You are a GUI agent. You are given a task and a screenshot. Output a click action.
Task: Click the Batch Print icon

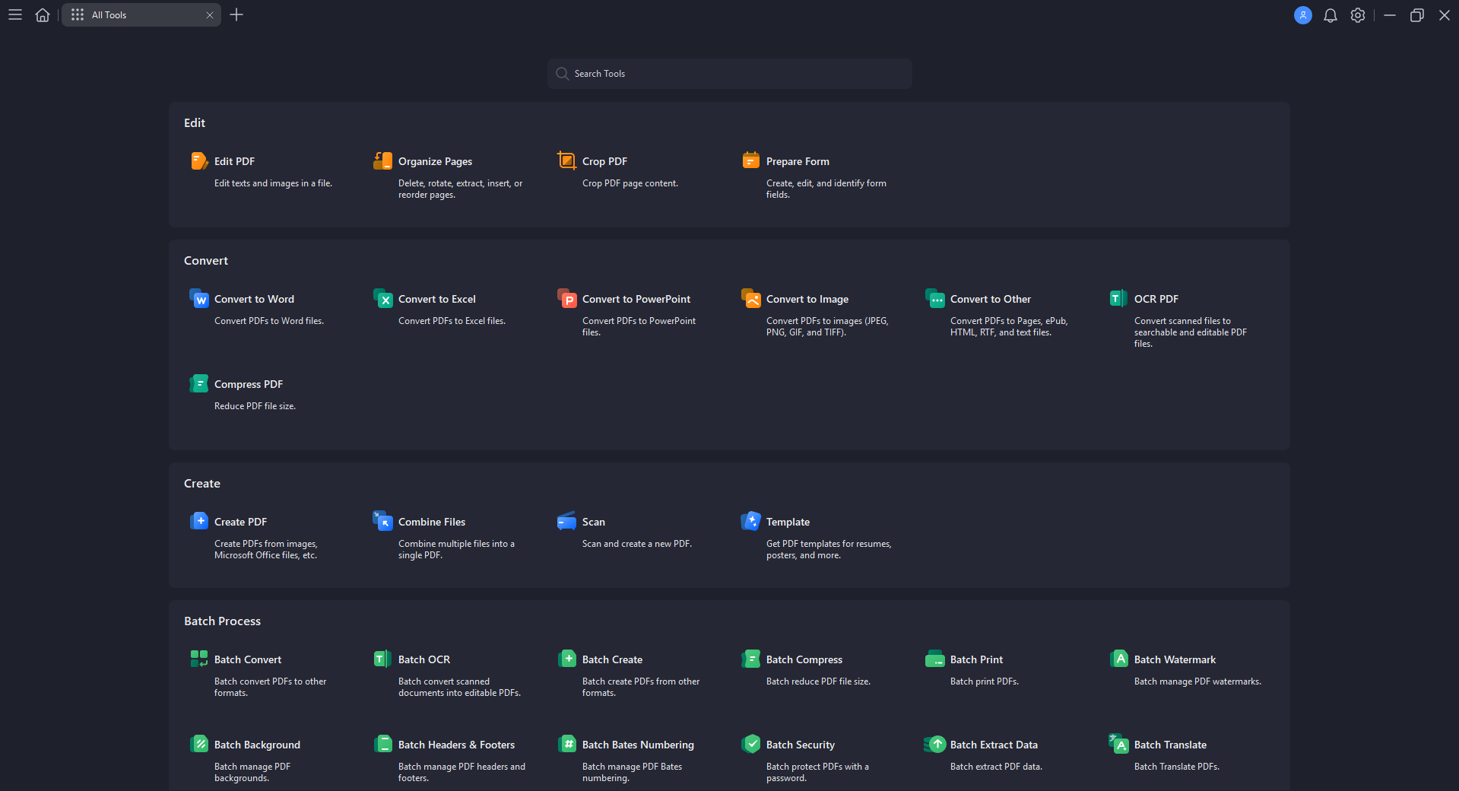(935, 659)
